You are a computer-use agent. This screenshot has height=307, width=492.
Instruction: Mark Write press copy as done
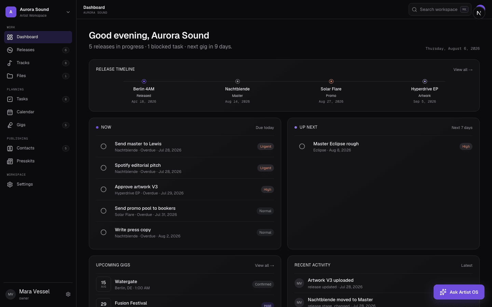(104, 232)
